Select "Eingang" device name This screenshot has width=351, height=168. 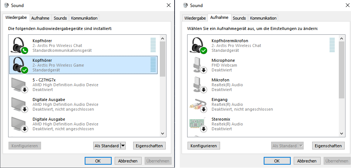click(x=219, y=100)
